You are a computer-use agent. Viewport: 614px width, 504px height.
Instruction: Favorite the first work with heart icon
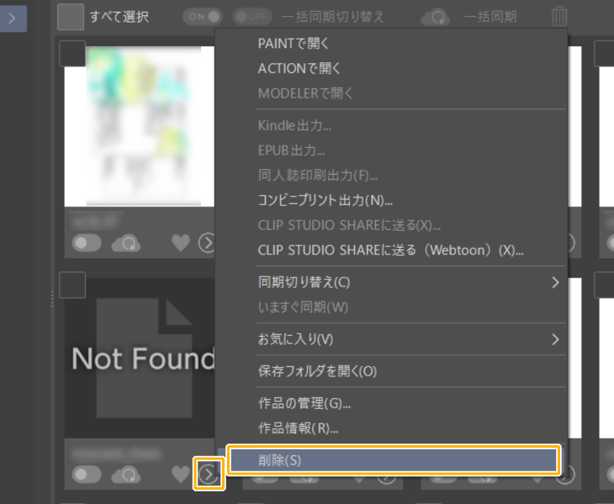point(181,243)
